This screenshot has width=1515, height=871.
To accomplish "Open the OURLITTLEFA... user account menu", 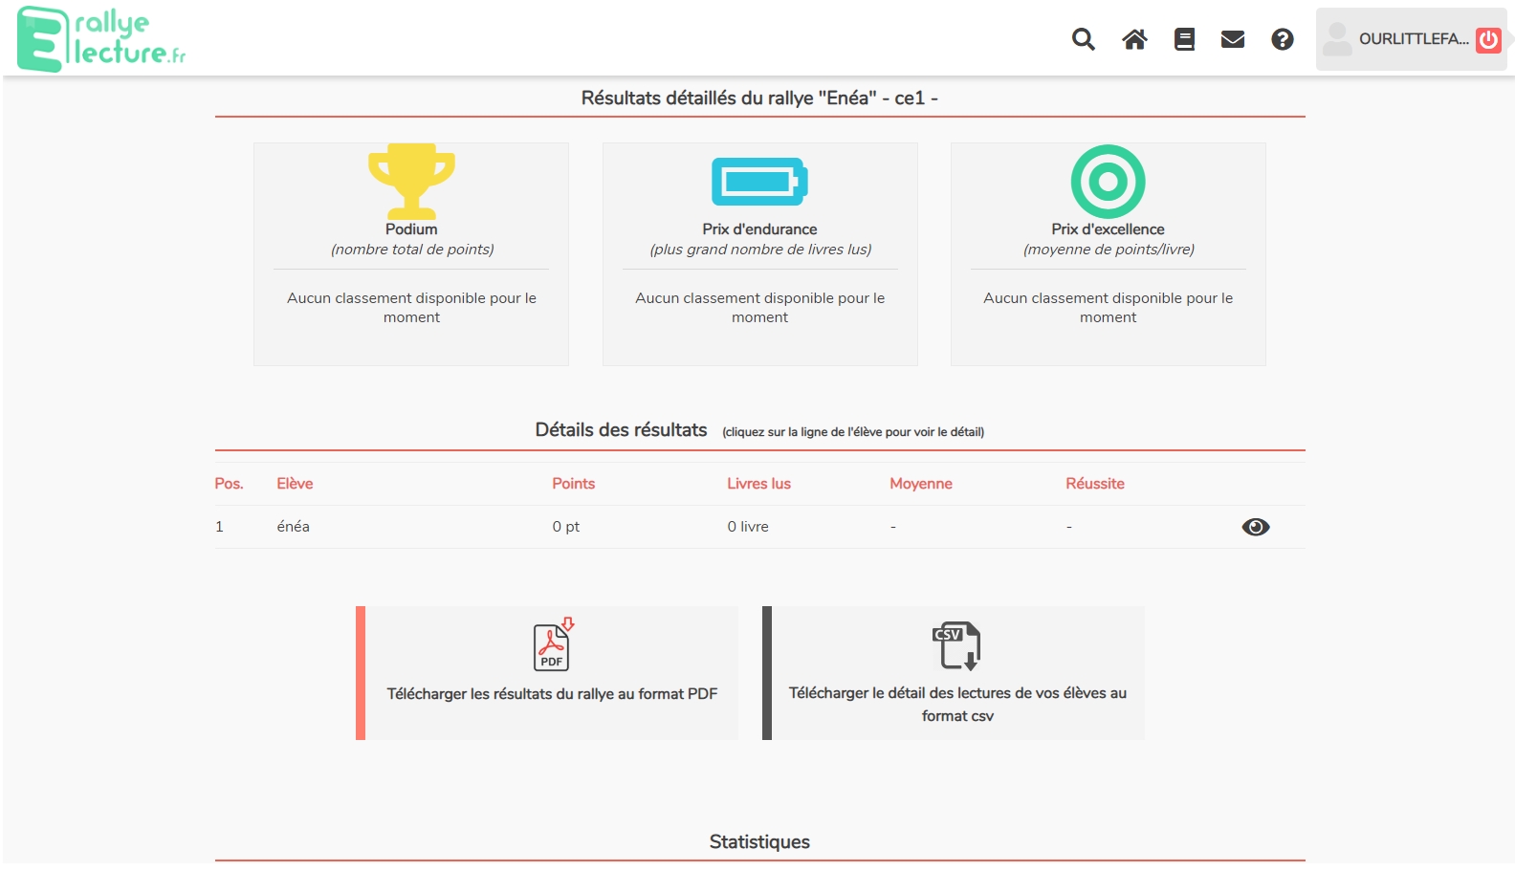I will (1396, 39).
